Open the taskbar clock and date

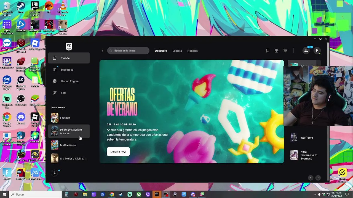point(337,194)
